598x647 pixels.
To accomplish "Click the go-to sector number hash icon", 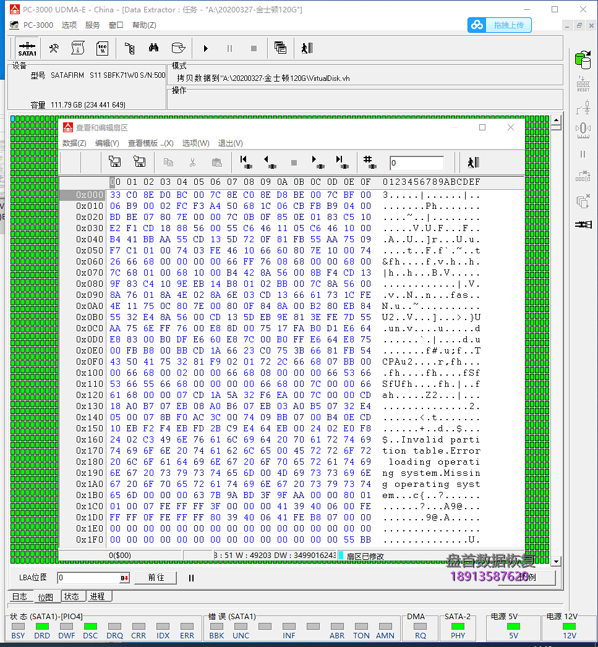I will coord(370,162).
